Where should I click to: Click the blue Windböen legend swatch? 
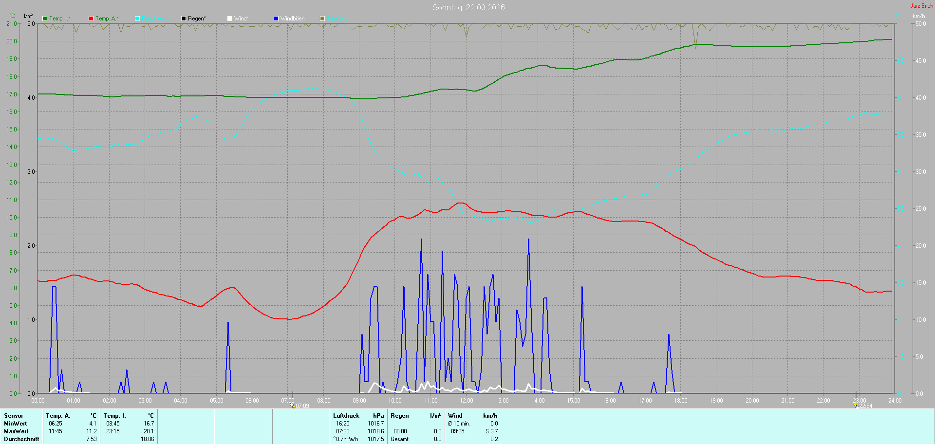click(276, 18)
